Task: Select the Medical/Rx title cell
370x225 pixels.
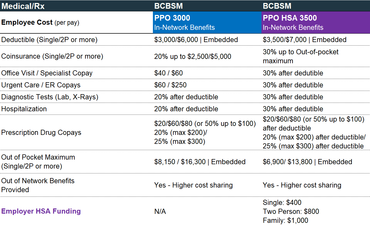Action: (x=23, y=6)
